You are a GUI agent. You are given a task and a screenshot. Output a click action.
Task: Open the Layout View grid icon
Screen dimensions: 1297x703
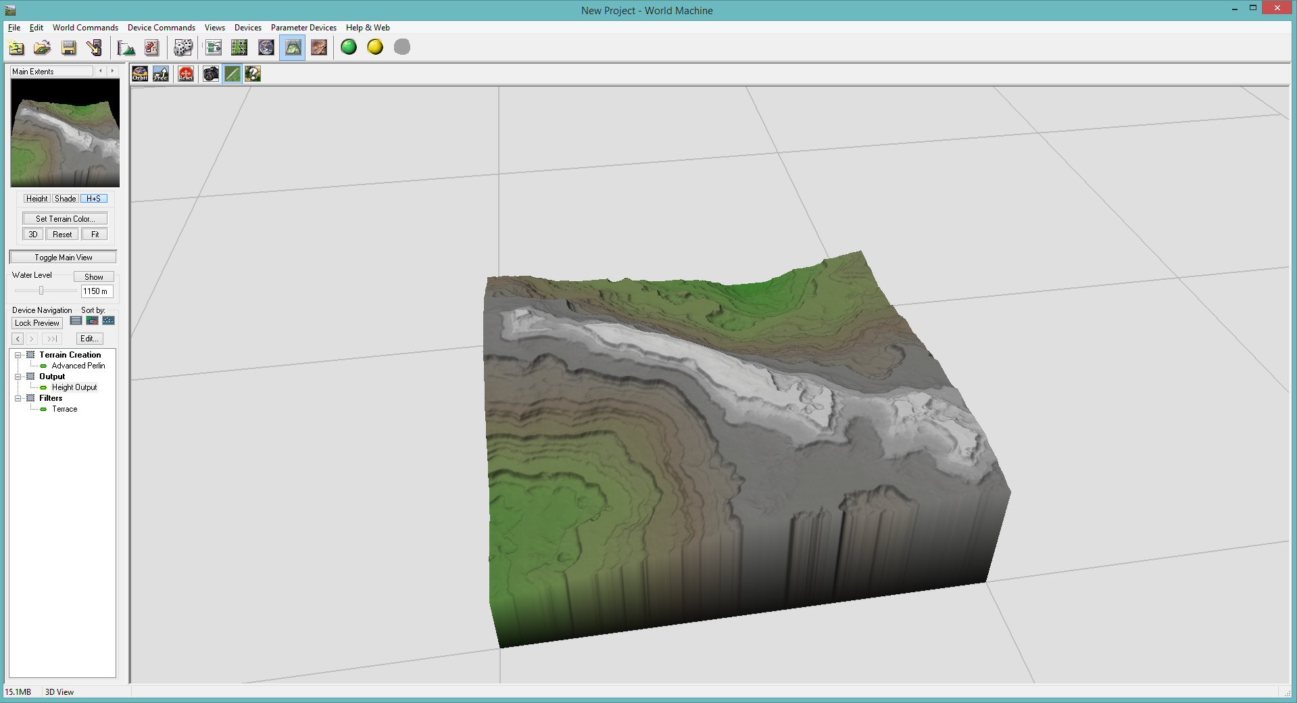(239, 47)
